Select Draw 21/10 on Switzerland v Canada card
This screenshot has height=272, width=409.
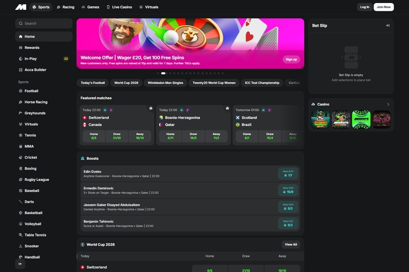pyautogui.click(x=117, y=136)
